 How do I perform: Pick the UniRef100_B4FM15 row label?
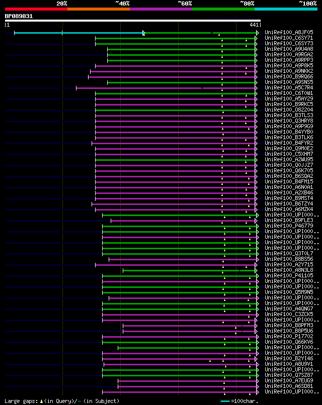289,182
